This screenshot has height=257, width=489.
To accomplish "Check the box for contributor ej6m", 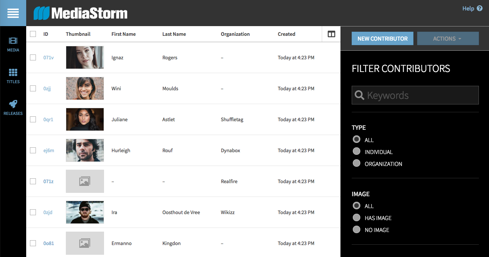I will (33, 150).
